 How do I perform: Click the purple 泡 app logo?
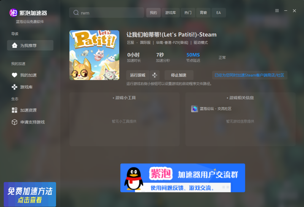click(x=13, y=13)
